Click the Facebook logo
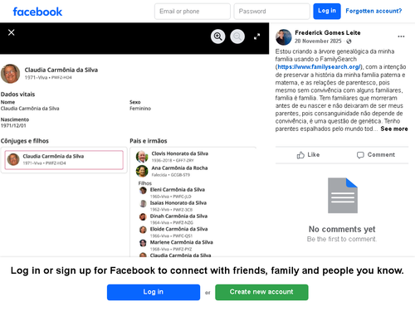 click(37, 12)
